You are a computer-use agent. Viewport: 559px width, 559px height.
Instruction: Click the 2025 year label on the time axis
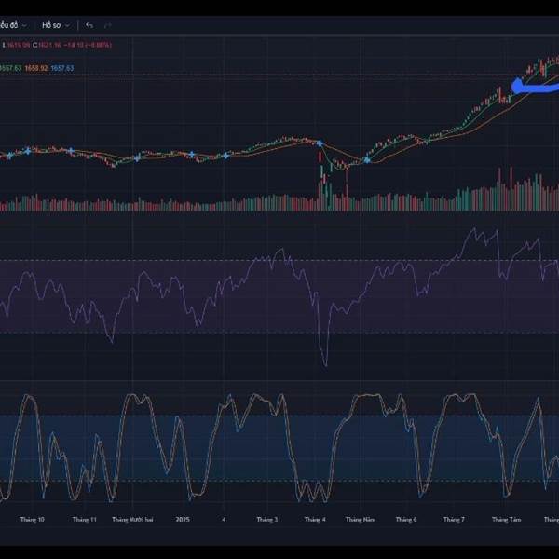183,520
